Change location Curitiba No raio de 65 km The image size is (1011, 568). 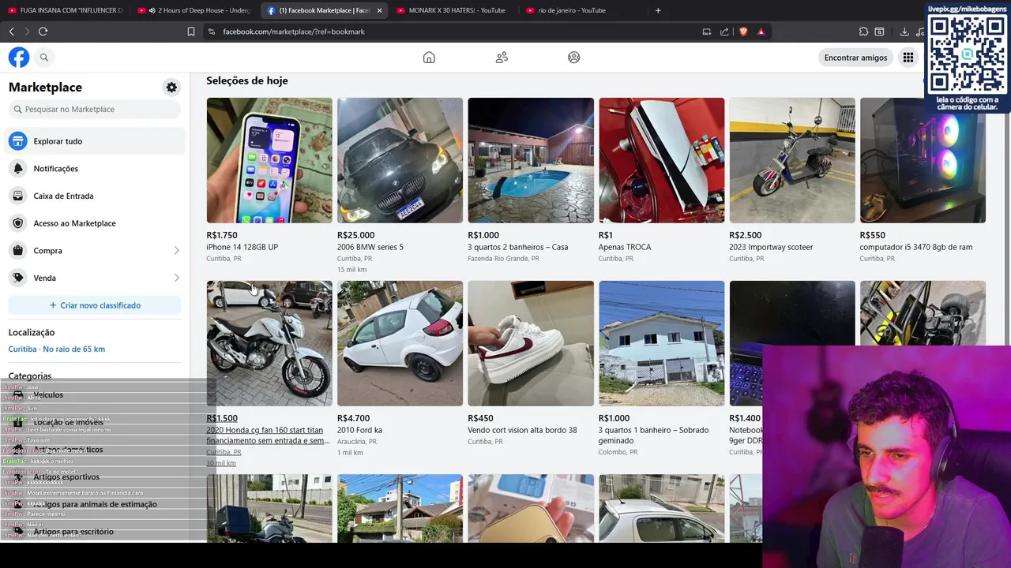[57, 349]
